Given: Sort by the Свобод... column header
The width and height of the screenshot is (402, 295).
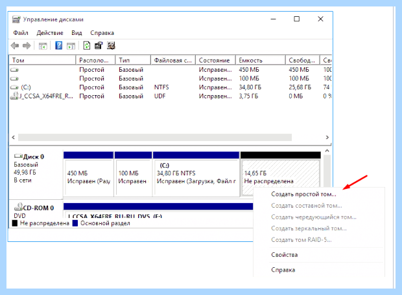Looking at the screenshot, I should click(303, 60).
